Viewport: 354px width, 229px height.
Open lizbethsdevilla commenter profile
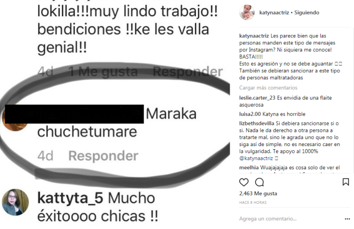tap(257, 123)
